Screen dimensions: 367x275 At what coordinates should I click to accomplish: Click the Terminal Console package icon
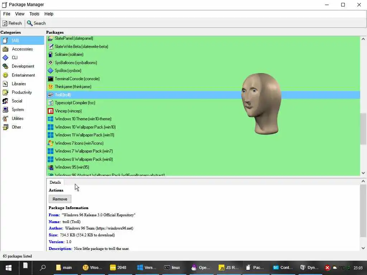[51, 79]
